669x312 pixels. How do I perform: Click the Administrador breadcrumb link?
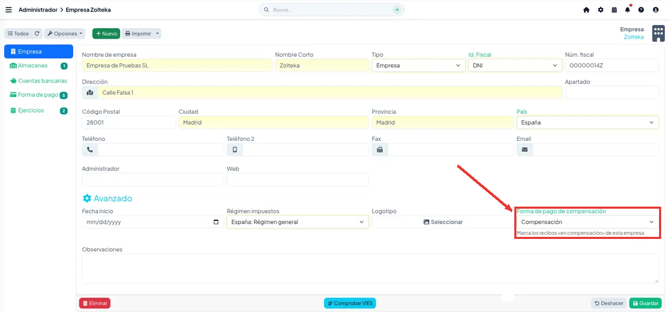tap(38, 9)
